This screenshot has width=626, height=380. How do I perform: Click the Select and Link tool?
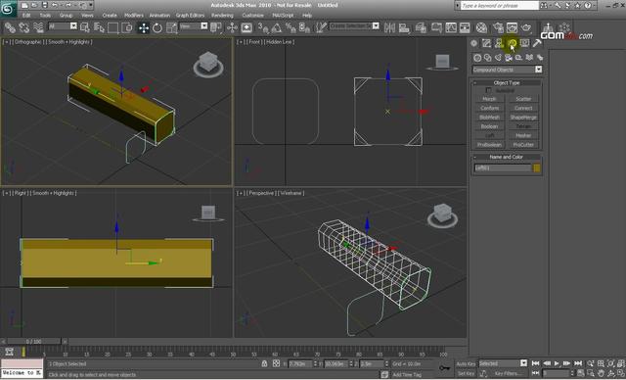(10, 27)
